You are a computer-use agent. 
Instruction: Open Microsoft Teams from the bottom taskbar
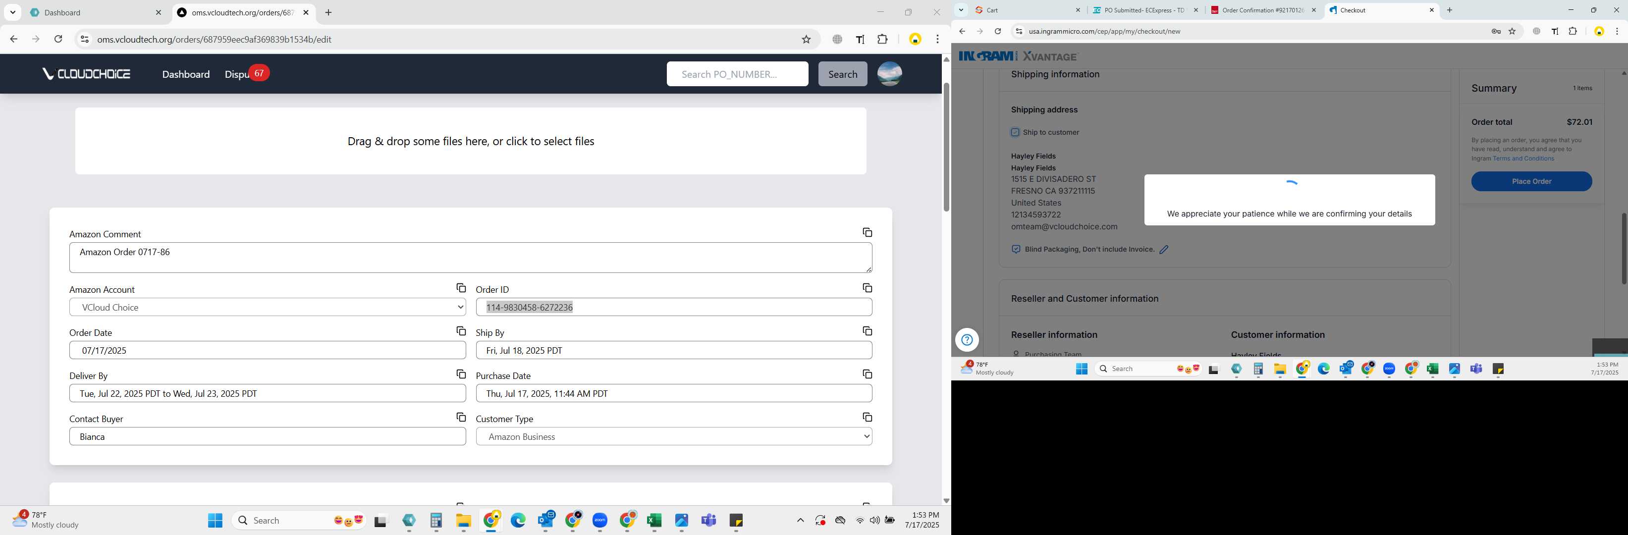tap(708, 520)
